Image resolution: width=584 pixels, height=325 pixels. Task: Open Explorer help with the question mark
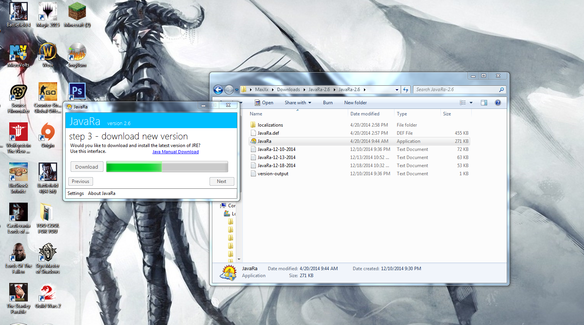[498, 103]
